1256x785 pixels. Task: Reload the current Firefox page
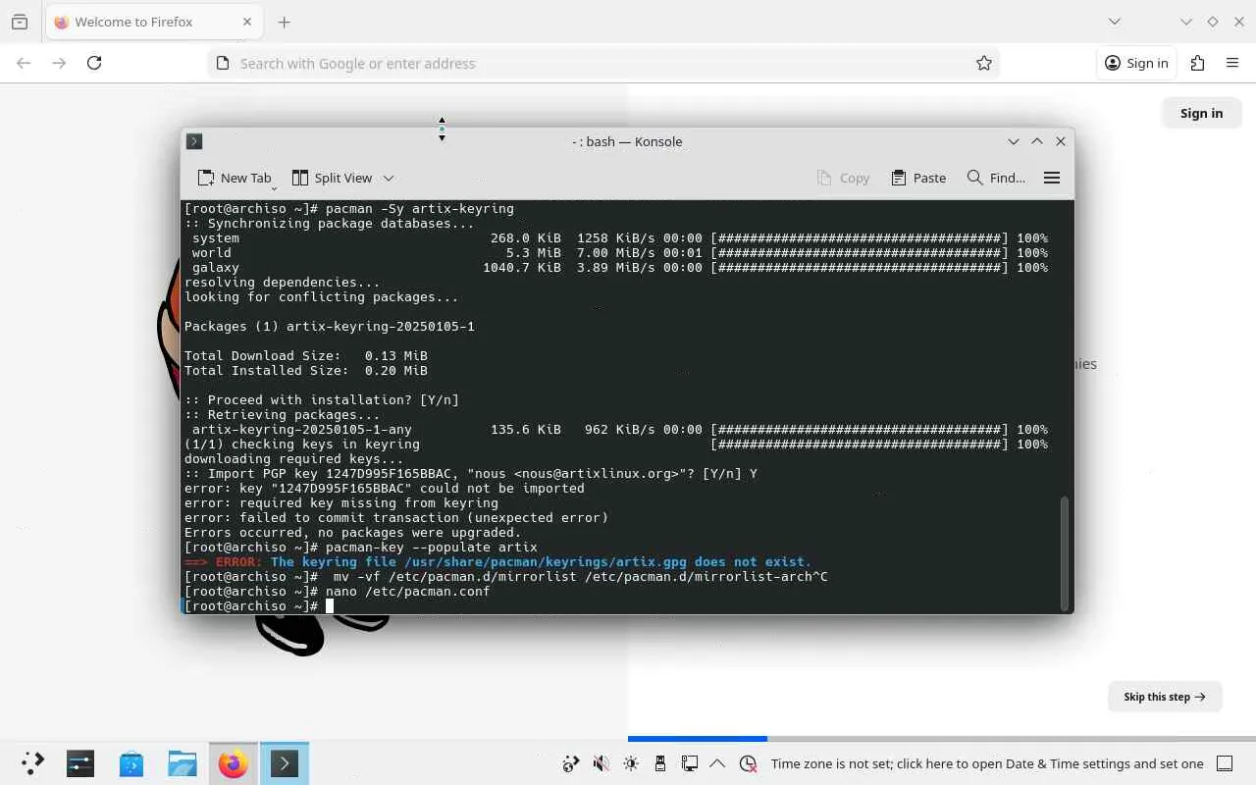pos(94,63)
